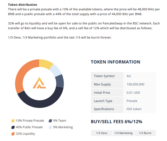Click the 1/3 Burnt fee box
The height and width of the screenshot is (141, 167).
(145, 133)
